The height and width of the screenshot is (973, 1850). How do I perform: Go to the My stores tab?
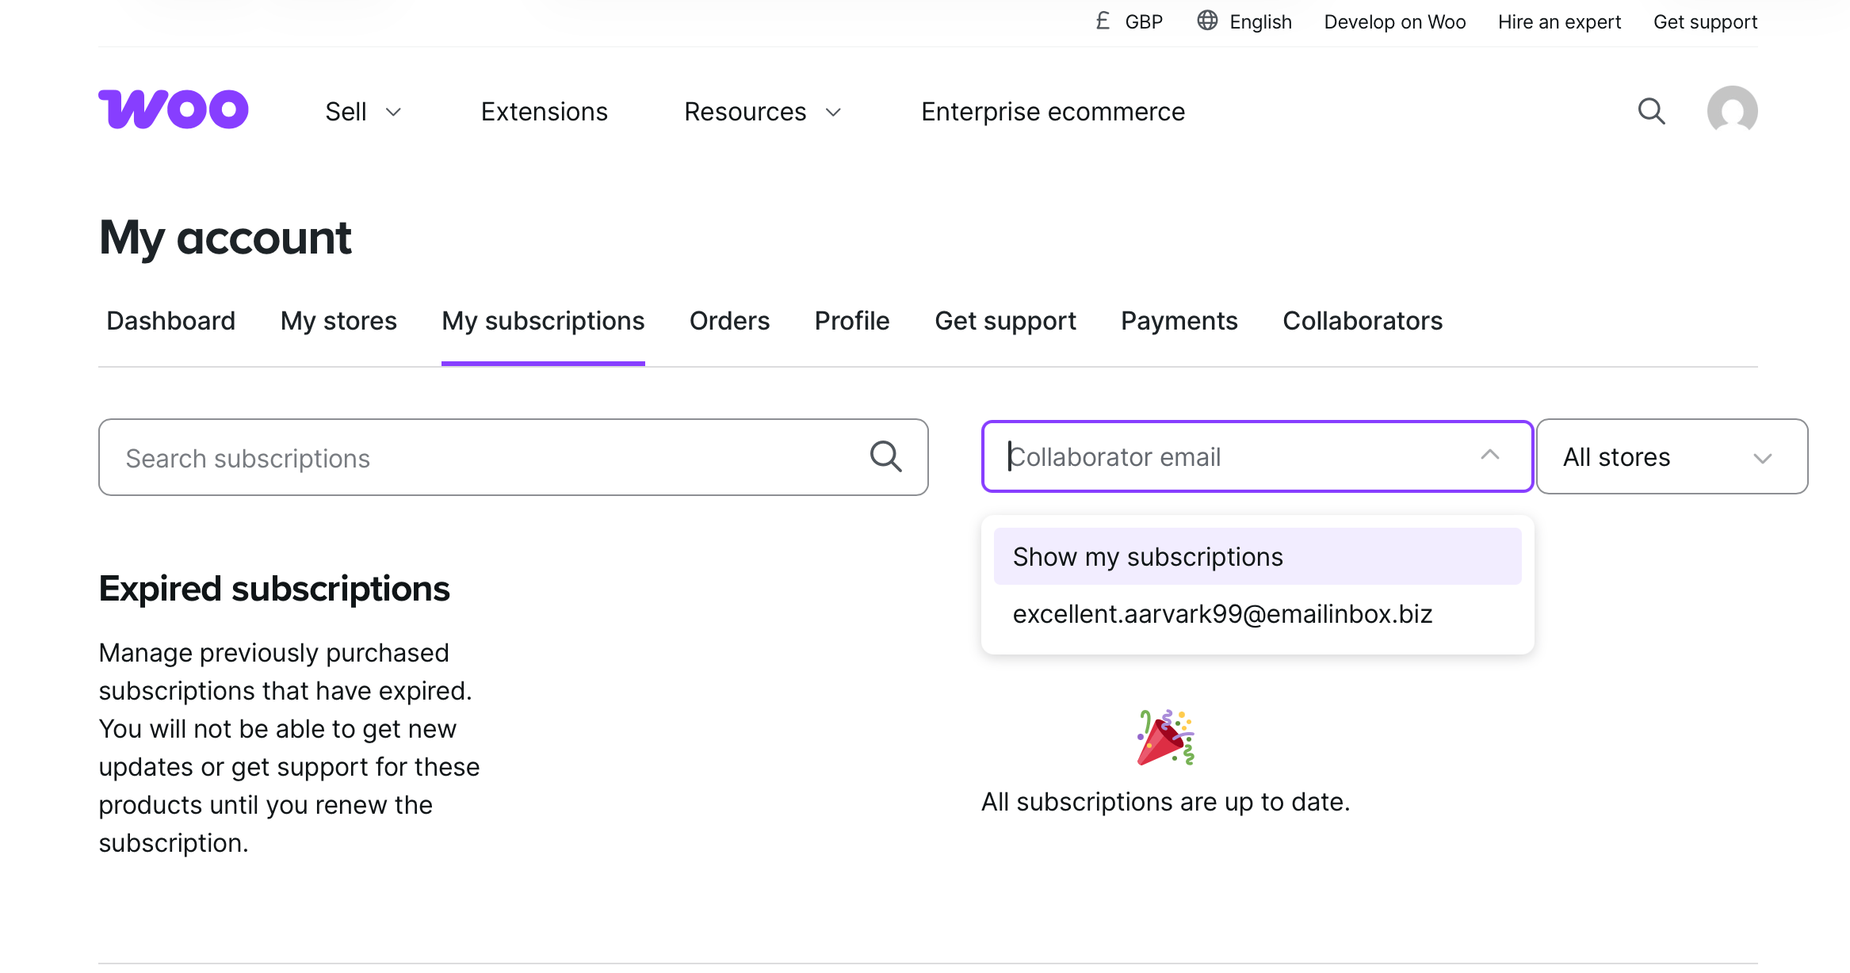[338, 321]
